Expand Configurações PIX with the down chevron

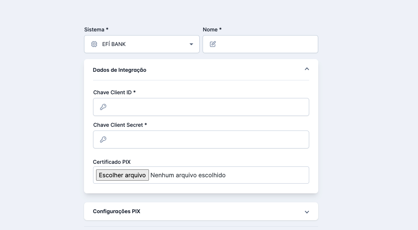point(307,212)
